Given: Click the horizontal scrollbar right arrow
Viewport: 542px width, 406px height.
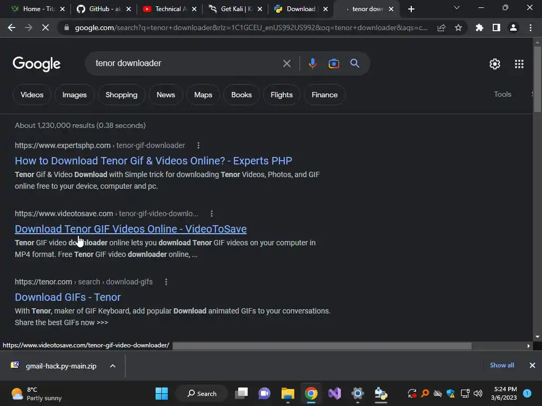Looking at the screenshot, I should click(529, 346).
